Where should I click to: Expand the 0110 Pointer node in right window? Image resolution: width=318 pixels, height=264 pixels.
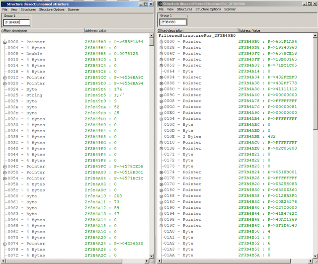(x=161, y=142)
